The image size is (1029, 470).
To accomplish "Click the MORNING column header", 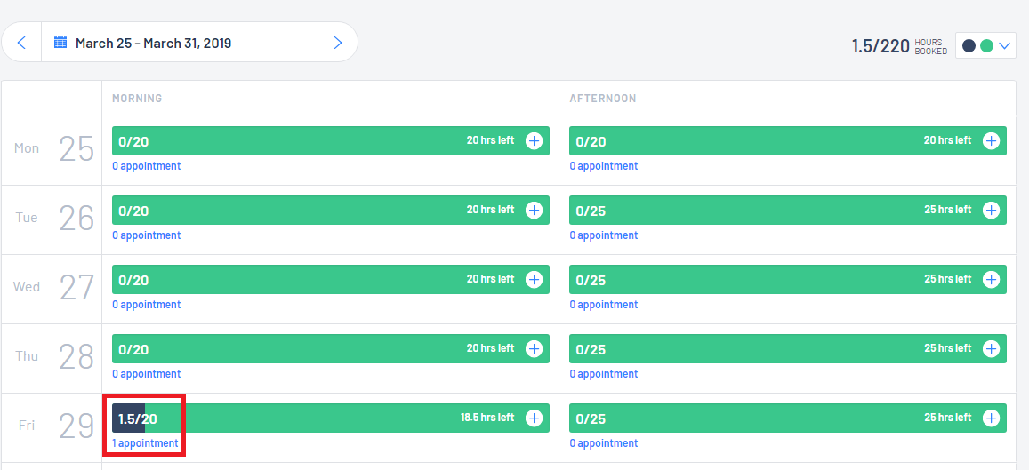I will pyautogui.click(x=137, y=99).
